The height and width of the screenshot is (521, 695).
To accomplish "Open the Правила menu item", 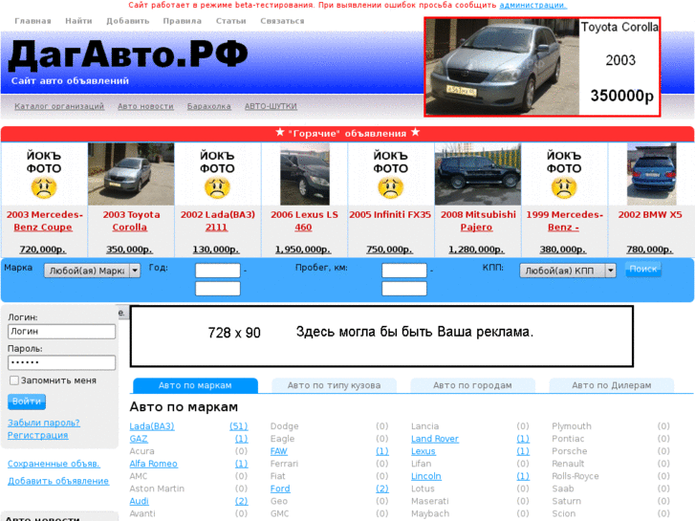I will click(183, 21).
